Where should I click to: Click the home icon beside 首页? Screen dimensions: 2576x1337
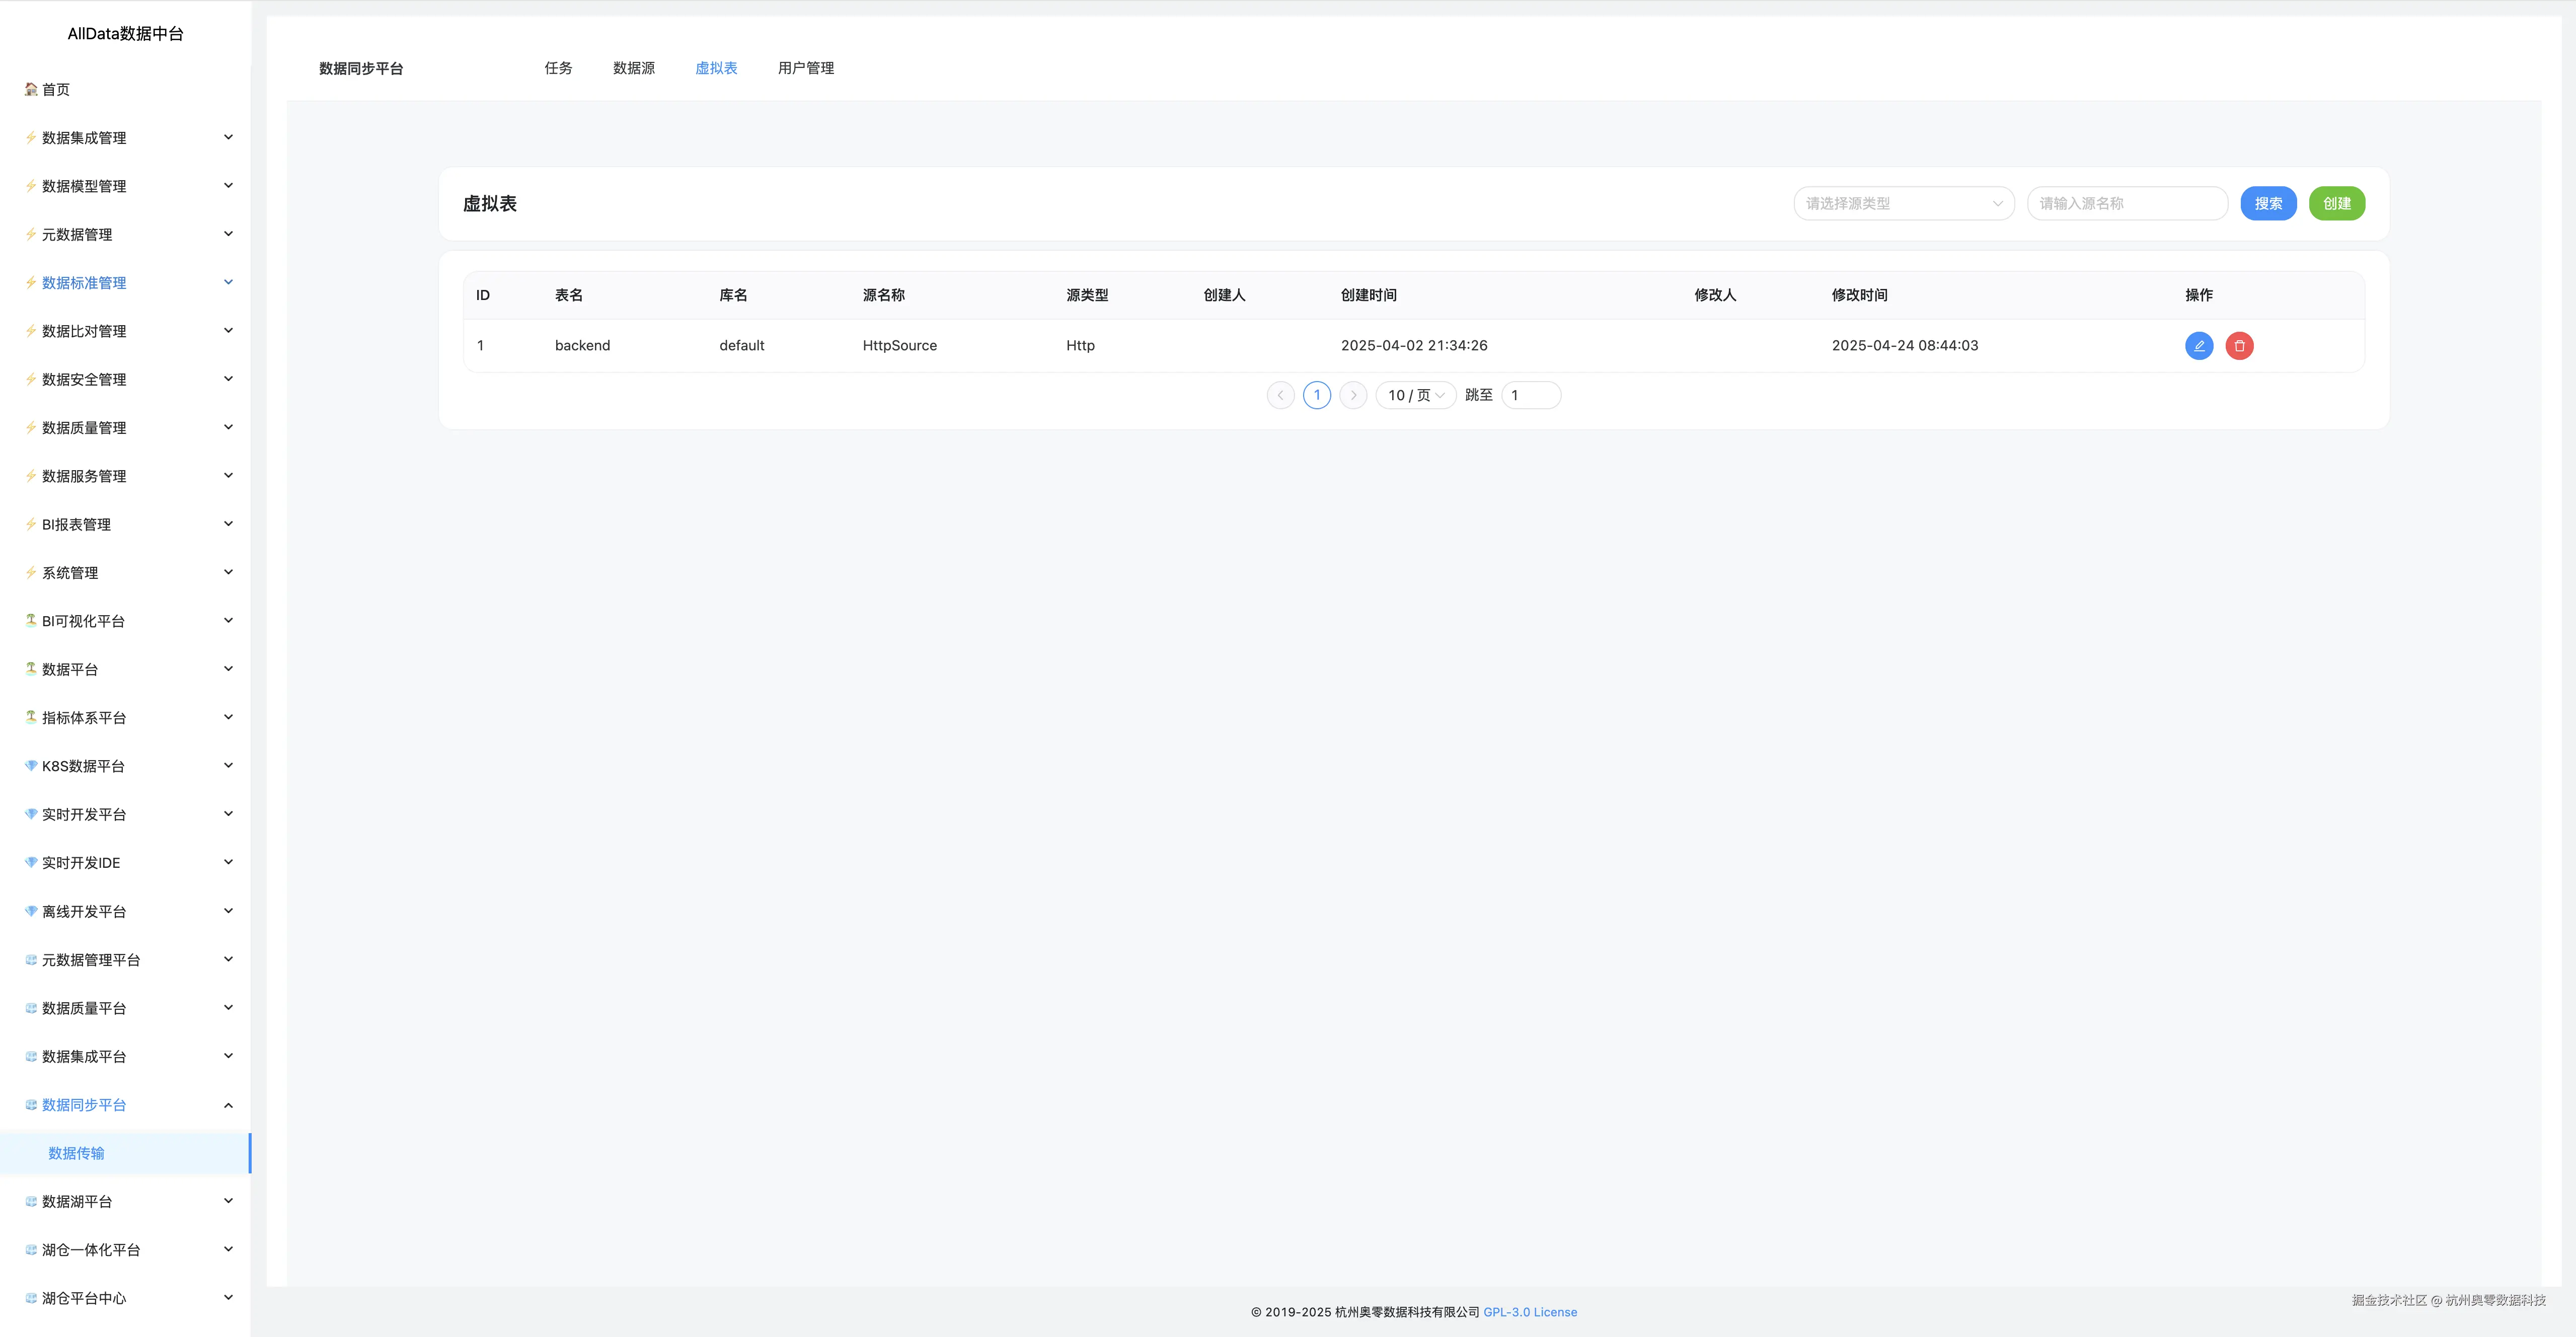pyautogui.click(x=31, y=89)
